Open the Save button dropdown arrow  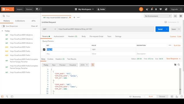tap(179, 29)
